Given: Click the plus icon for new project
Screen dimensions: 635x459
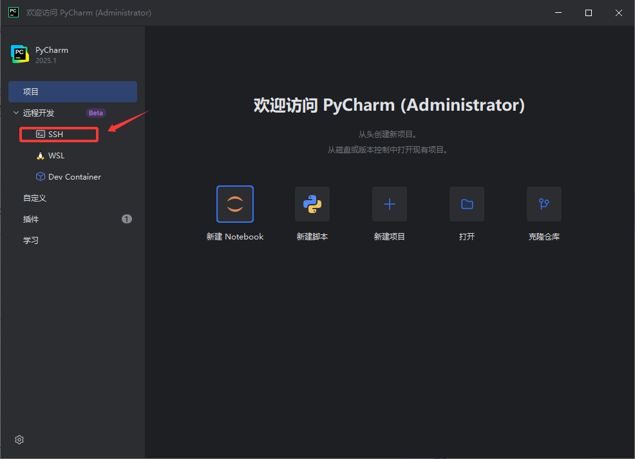Looking at the screenshot, I should (x=390, y=204).
